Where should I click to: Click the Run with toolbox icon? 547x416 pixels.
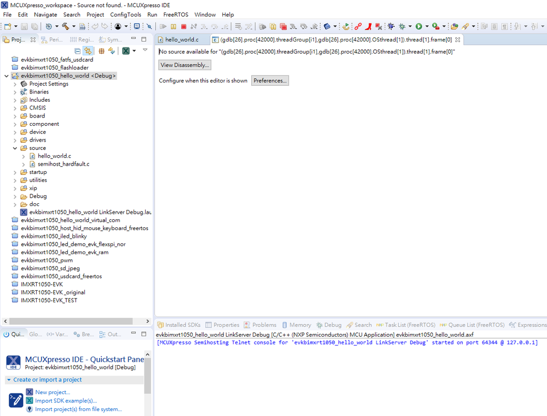435,26
